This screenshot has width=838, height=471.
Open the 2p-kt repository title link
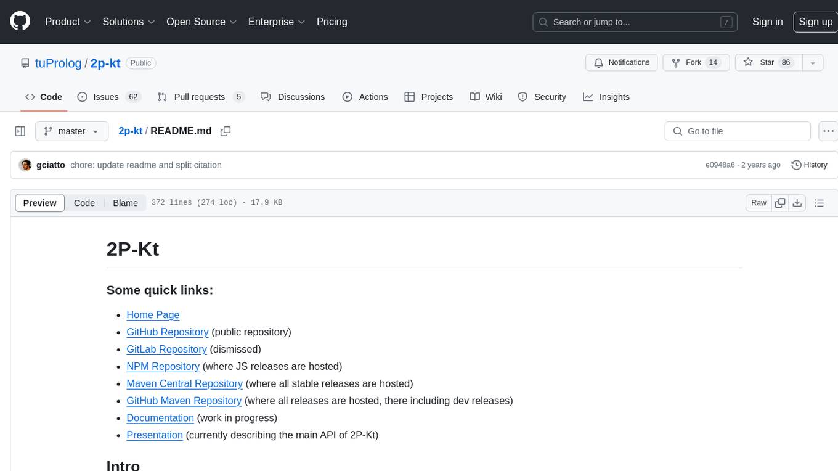point(105,63)
